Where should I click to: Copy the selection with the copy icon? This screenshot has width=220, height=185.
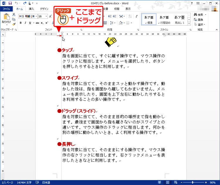[x=14, y=19]
